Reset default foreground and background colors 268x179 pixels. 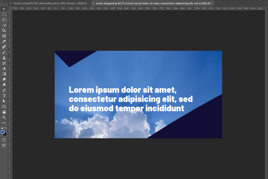click(x=2, y=128)
